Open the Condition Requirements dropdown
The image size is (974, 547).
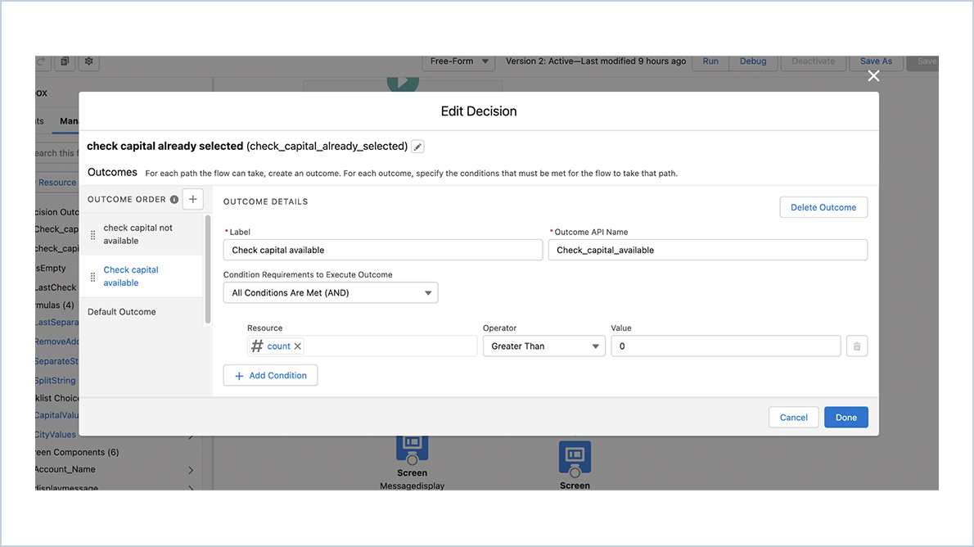point(330,293)
